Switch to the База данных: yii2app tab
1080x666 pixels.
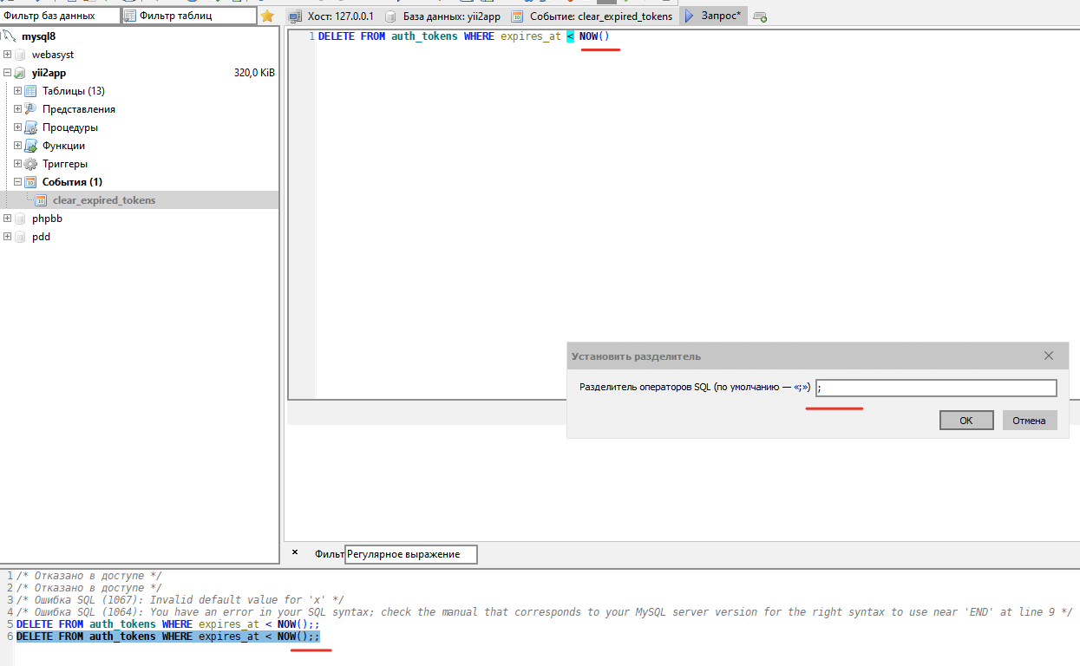pyautogui.click(x=442, y=16)
